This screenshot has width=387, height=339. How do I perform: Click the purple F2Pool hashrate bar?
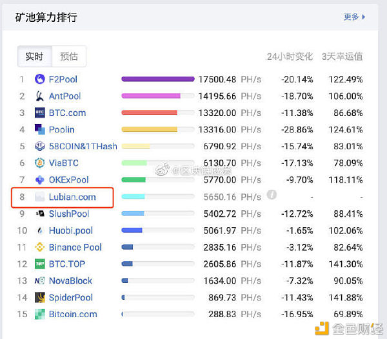point(158,79)
